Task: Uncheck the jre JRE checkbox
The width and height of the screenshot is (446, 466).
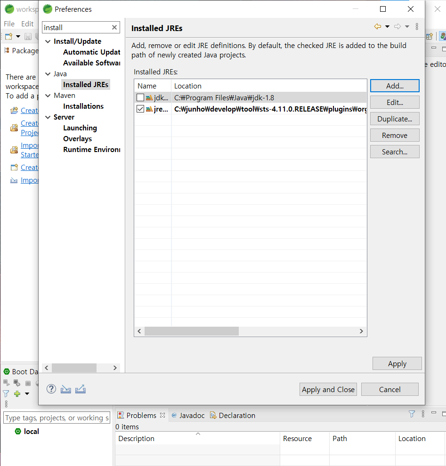Action: coord(140,109)
